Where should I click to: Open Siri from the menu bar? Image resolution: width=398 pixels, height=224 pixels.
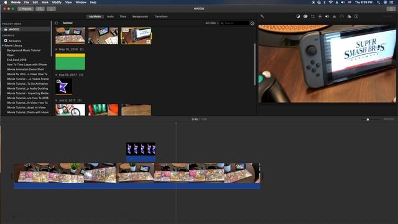(385, 2)
